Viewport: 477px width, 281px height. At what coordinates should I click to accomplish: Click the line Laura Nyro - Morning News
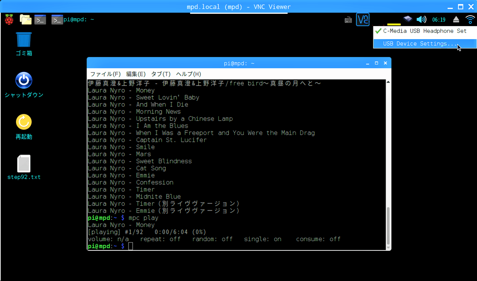point(134,112)
